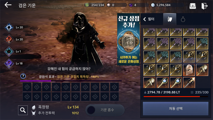This screenshot has width=213, height=120.
Task: Select the knight helmet item
Action: click(x=189, y=70)
